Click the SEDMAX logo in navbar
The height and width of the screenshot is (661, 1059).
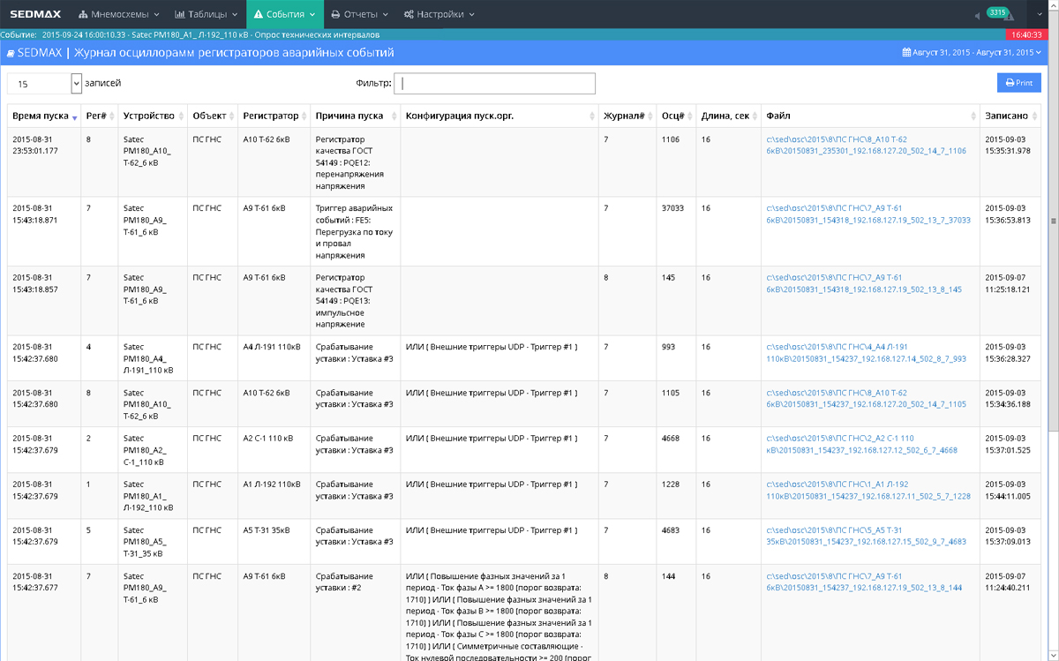[x=35, y=14]
